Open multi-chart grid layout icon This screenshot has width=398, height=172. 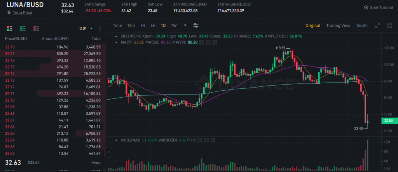click(x=389, y=25)
